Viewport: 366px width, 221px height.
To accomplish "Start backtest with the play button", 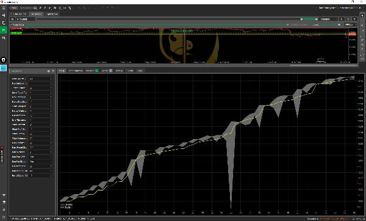I will point(342,19).
